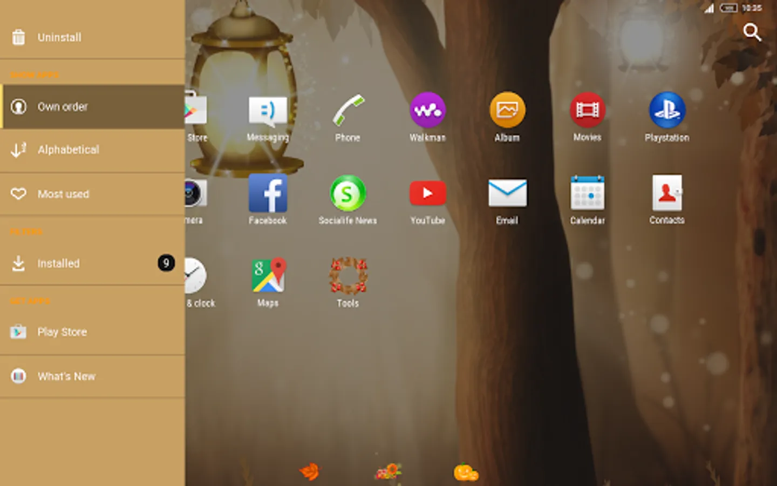Tap the flower bouquet dock icon
The image size is (777, 486).
pyautogui.click(x=387, y=471)
